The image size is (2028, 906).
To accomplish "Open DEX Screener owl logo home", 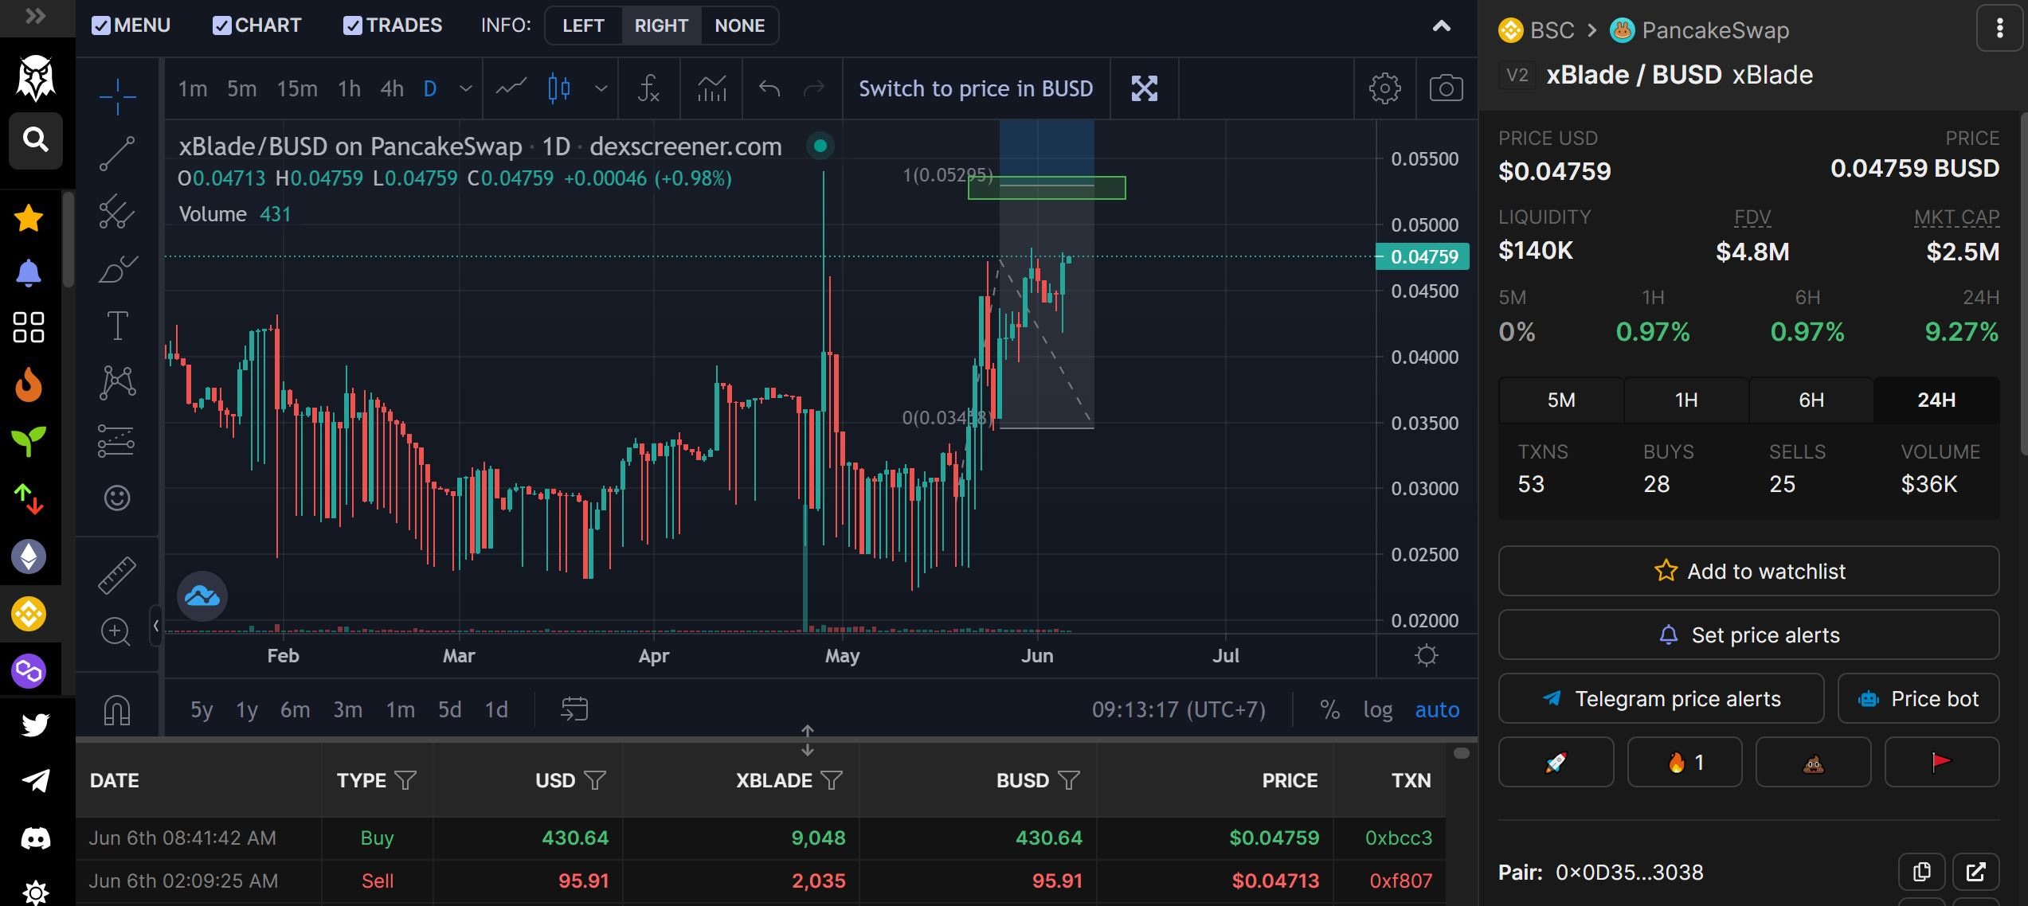I will (36, 78).
